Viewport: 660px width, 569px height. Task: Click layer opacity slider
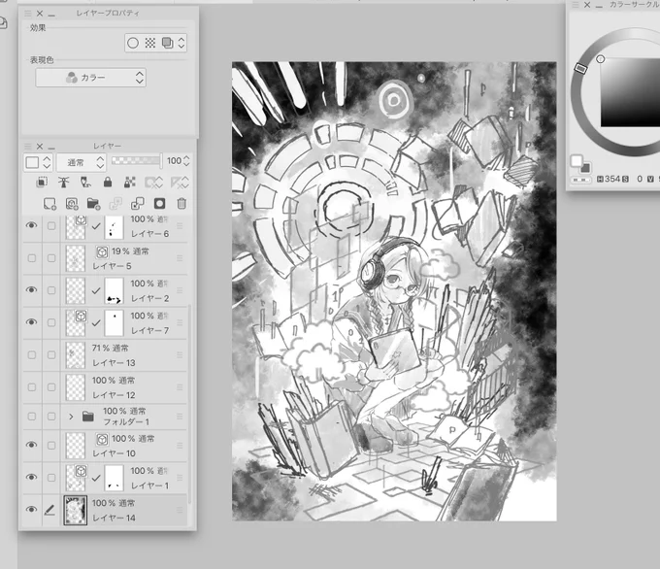[x=137, y=160]
